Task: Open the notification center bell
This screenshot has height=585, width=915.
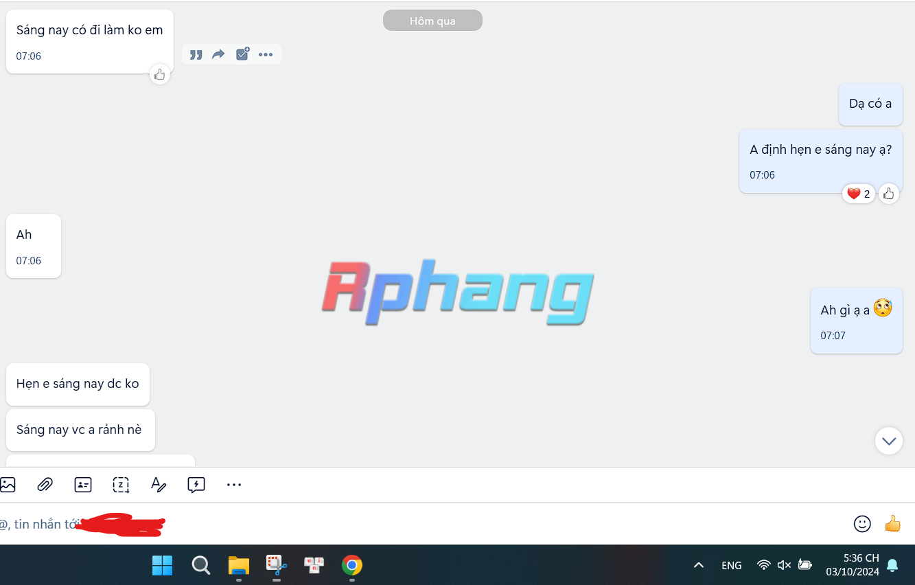Action: tap(892, 565)
